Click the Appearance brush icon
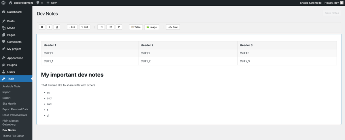The image size is (345, 140). click(x=3, y=58)
